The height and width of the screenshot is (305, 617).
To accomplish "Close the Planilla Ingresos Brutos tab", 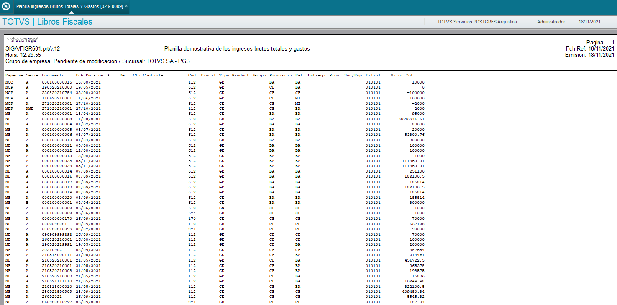I will coord(126,6).
